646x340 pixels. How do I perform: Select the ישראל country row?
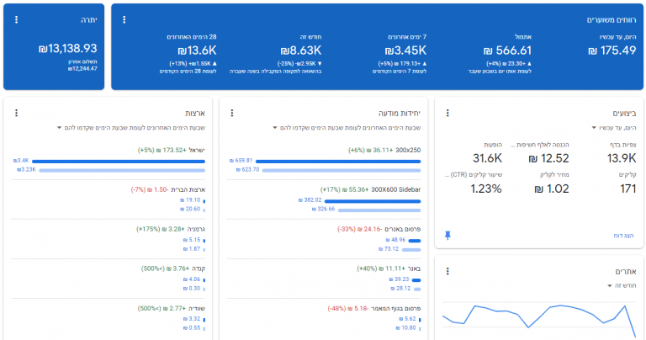click(109, 160)
